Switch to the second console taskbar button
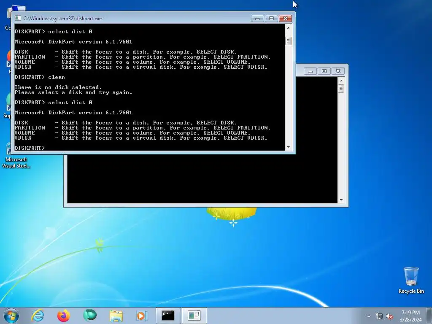432x324 pixels. tap(194, 316)
